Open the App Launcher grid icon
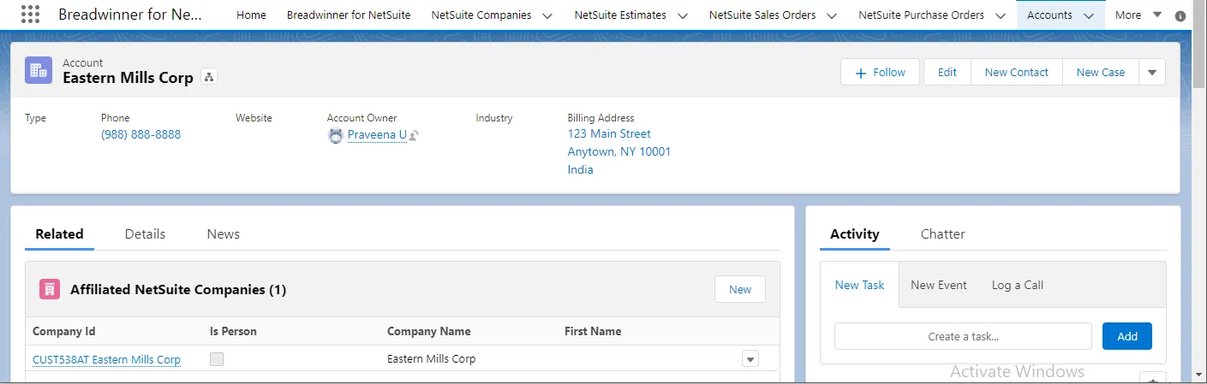 click(x=30, y=15)
